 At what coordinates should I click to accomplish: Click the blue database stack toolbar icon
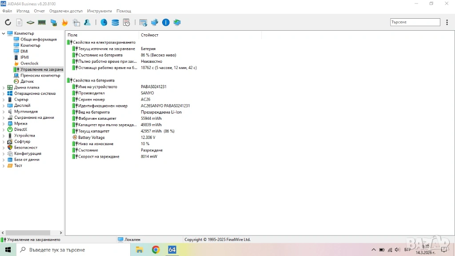(x=115, y=22)
